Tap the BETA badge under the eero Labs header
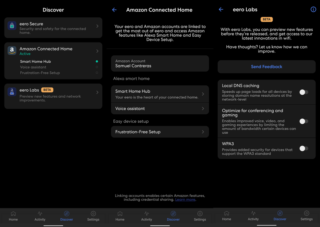 (x=267, y=19)
